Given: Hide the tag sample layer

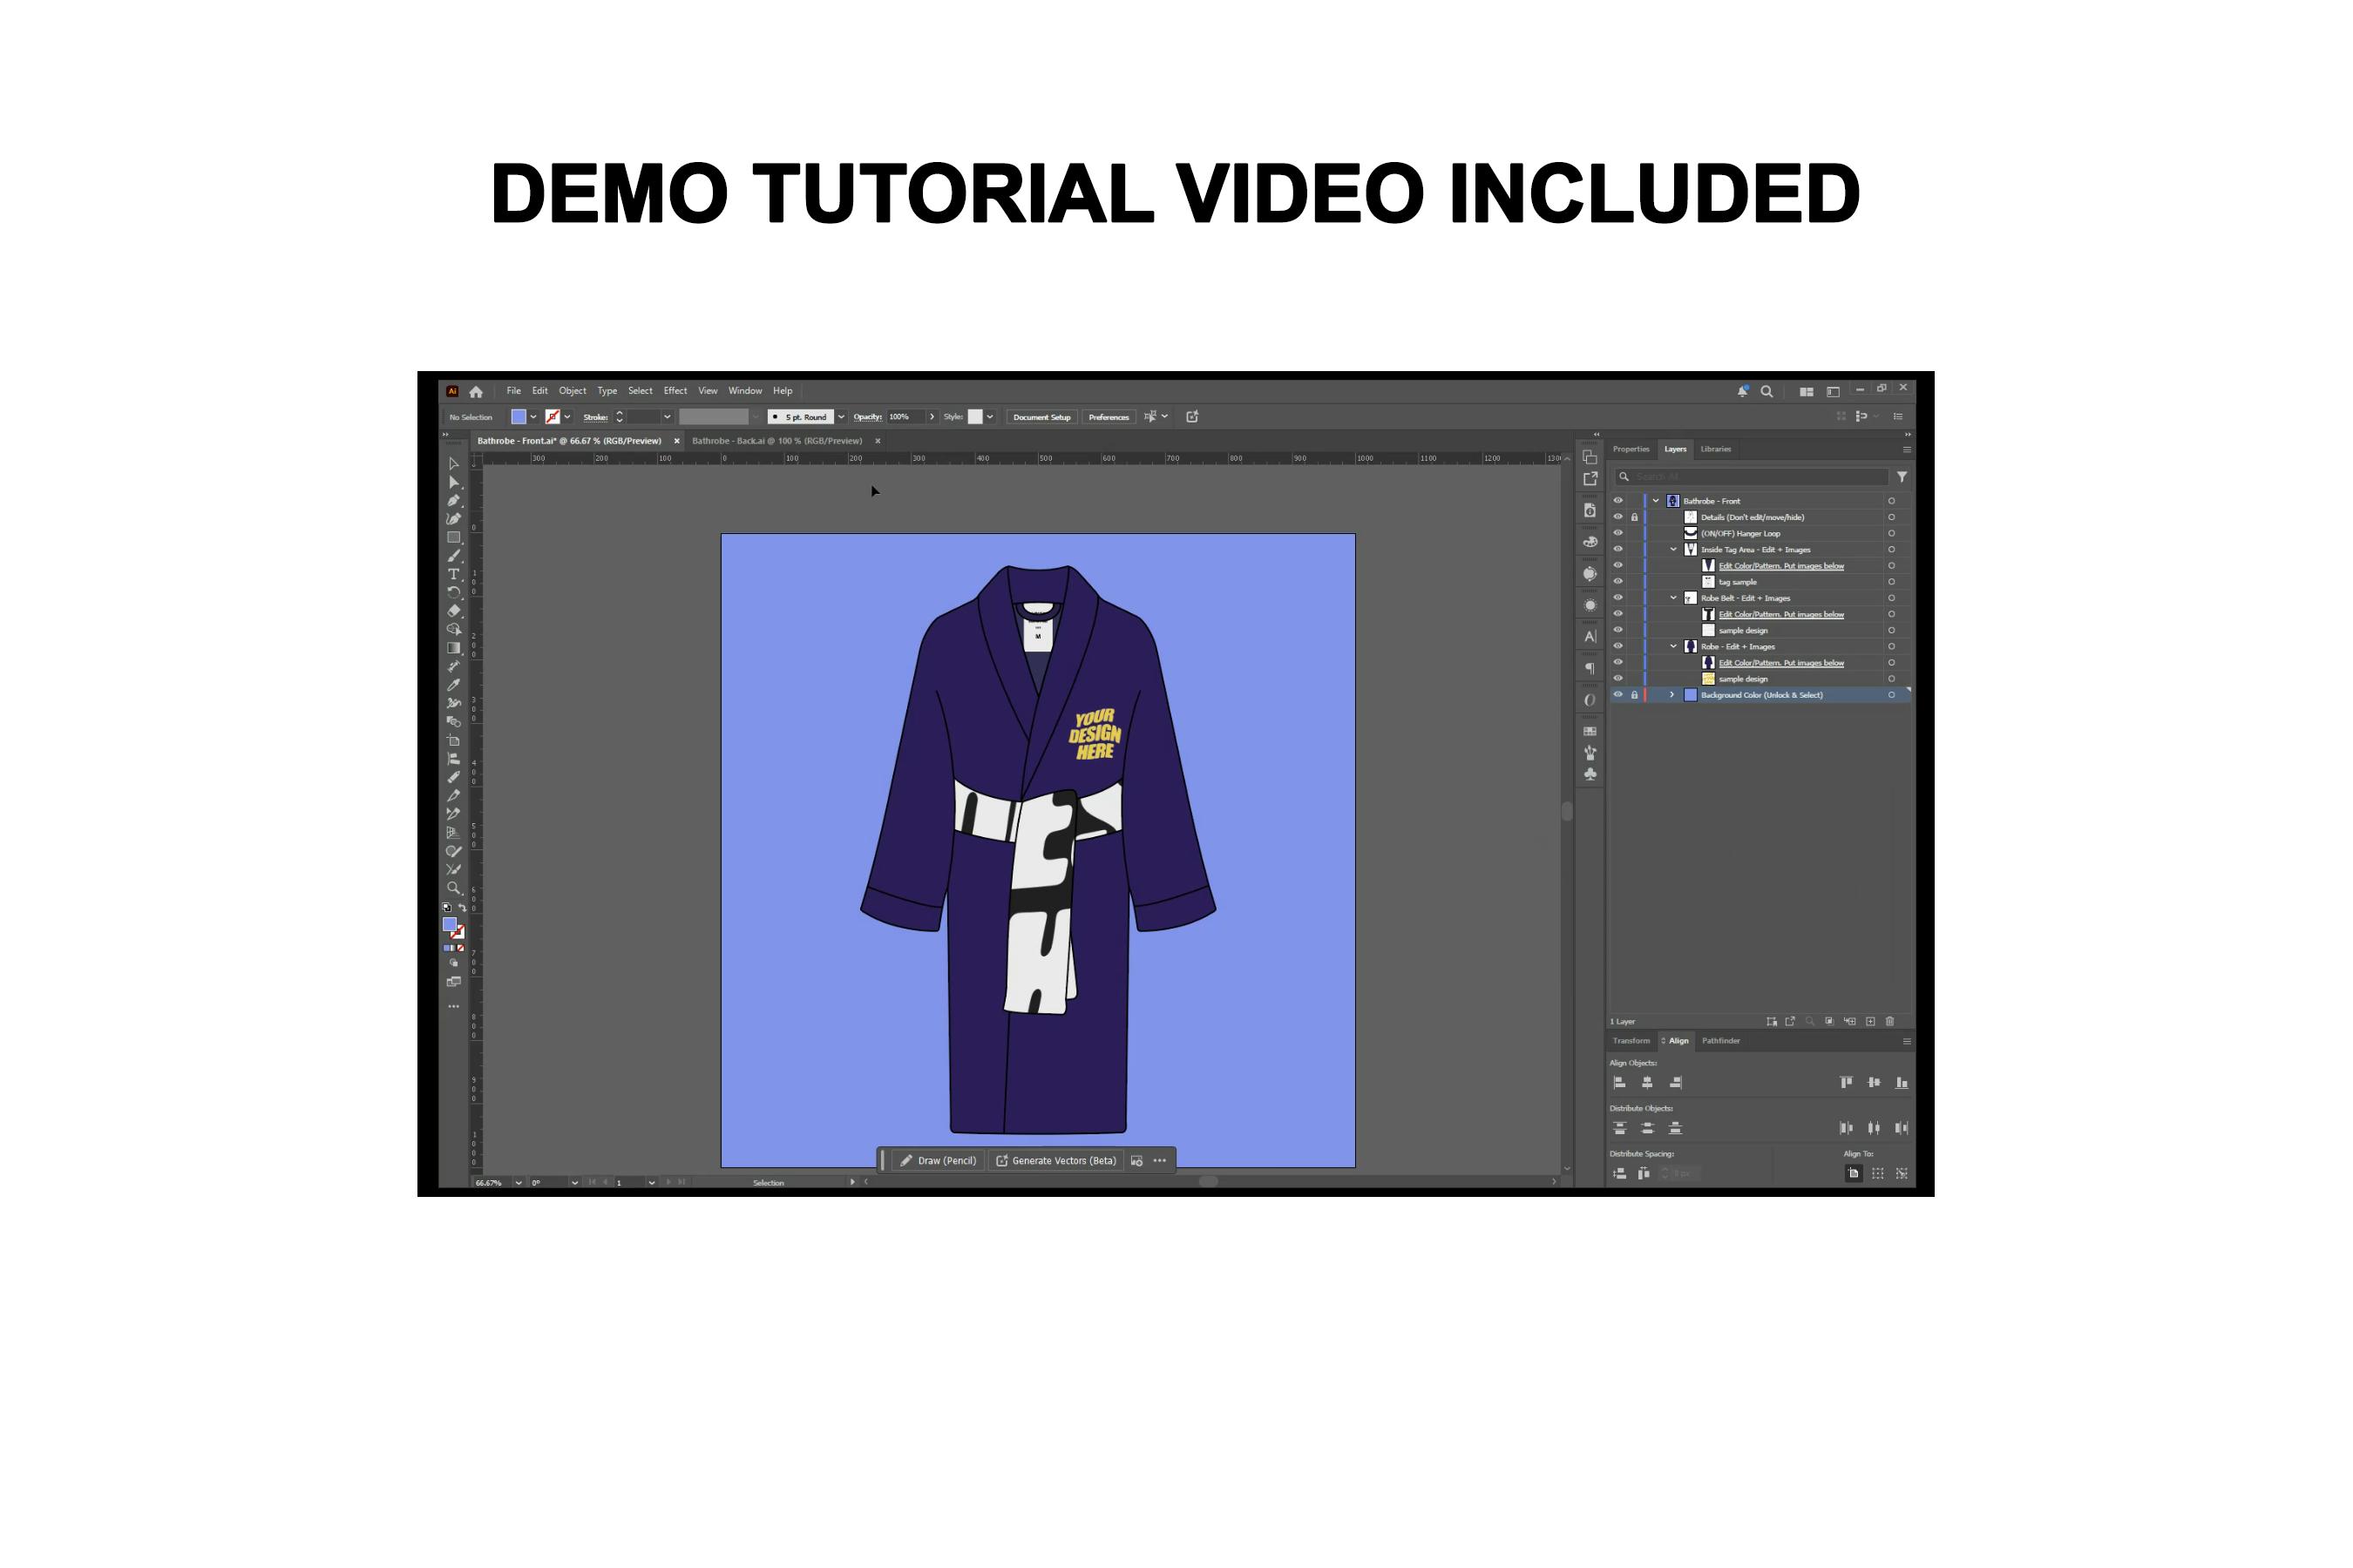Looking at the screenshot, I should (1617, 581).
